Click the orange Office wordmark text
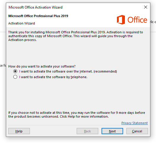Viewport: 156px width, 143px height. point(137,20)
